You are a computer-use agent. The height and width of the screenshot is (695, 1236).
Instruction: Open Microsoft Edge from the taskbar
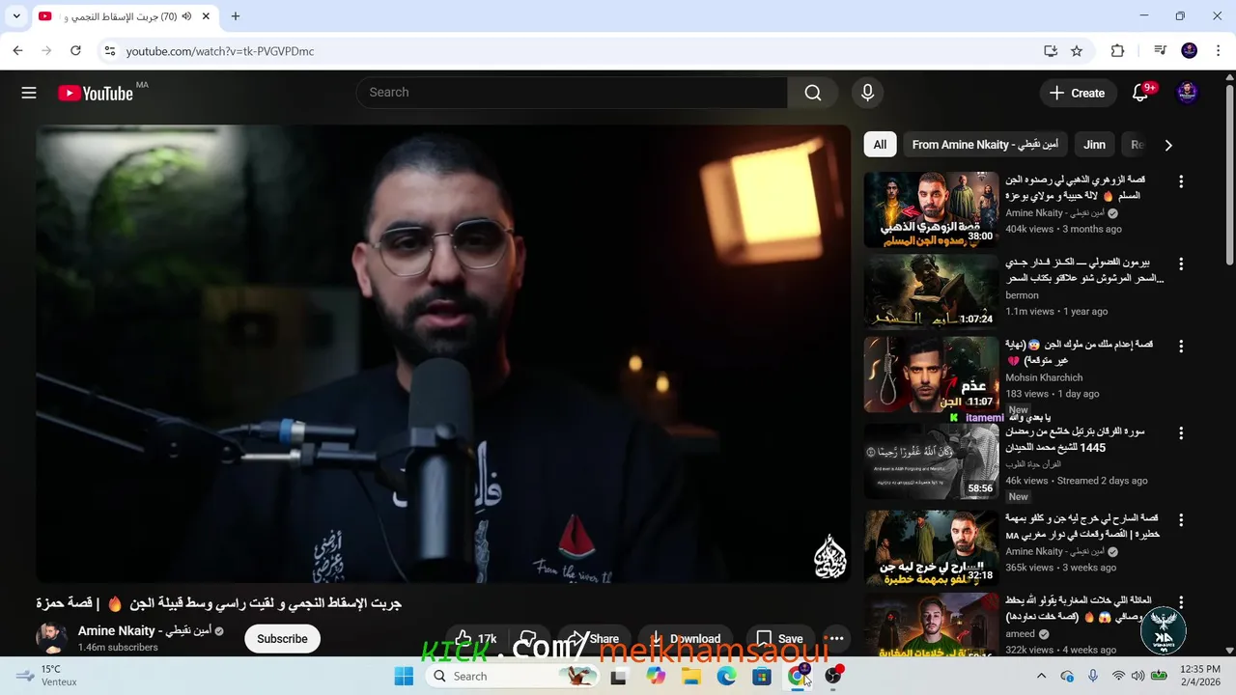pos(726,677)
